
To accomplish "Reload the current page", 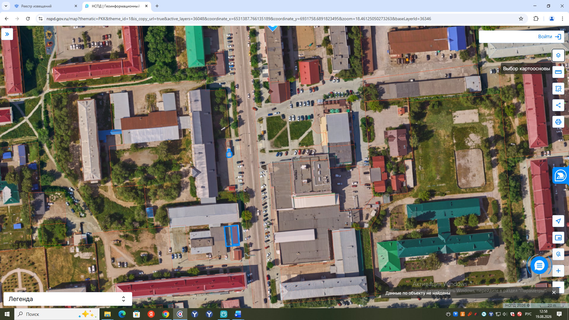I will pyautogui.click(x=28, y=19).
